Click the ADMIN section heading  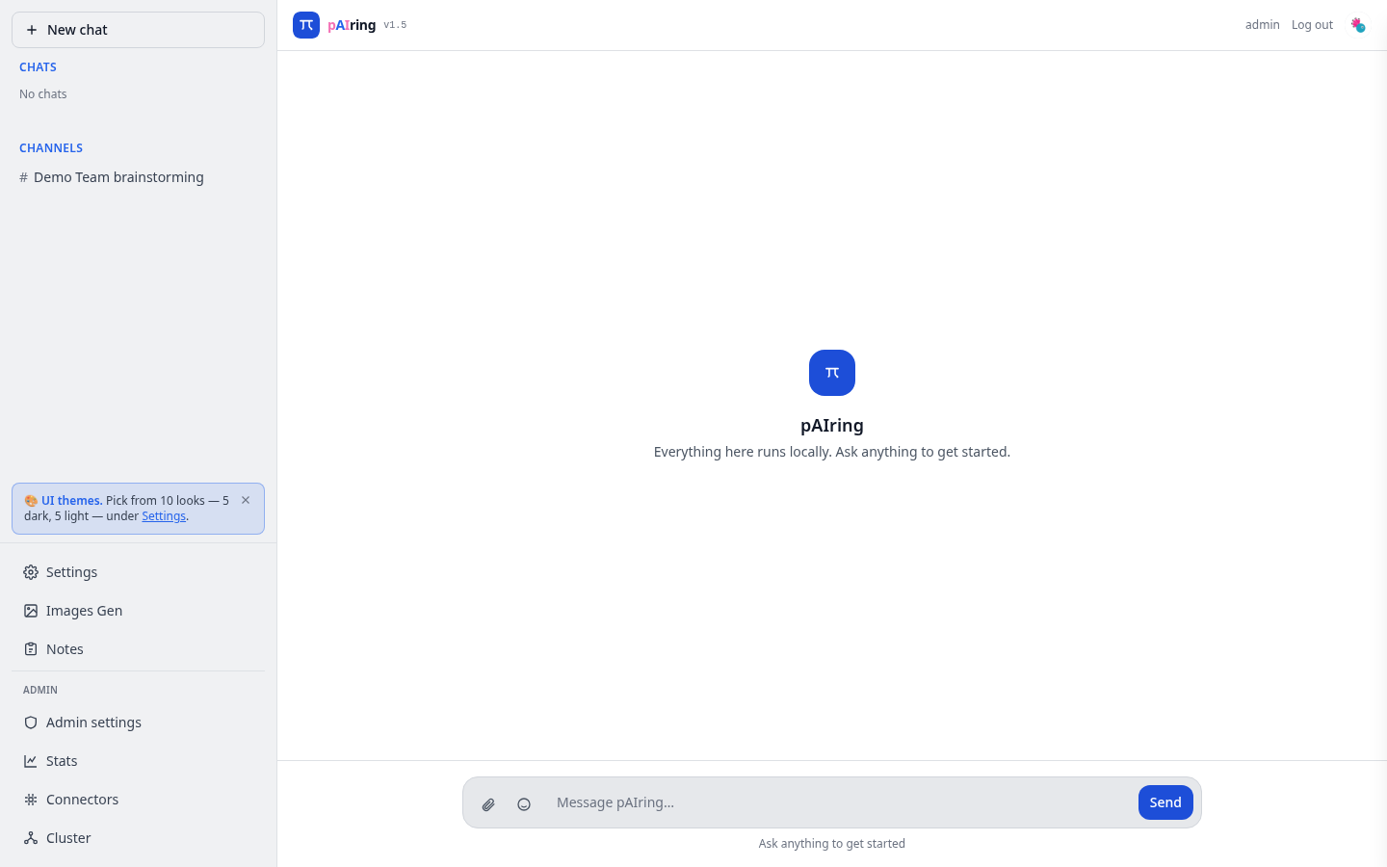pos(40,690)
